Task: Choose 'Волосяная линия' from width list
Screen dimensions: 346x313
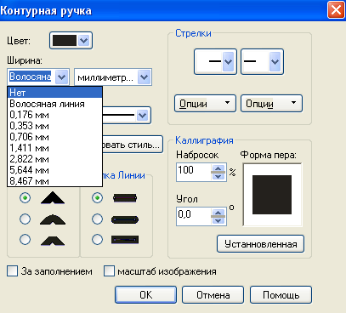Action: [x=54, y=104]
